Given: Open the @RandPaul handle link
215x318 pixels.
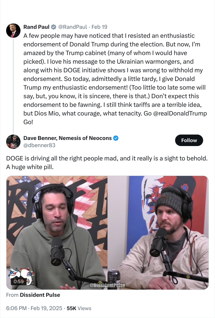Looking at the screenshot, I should [x=73, y=27].
